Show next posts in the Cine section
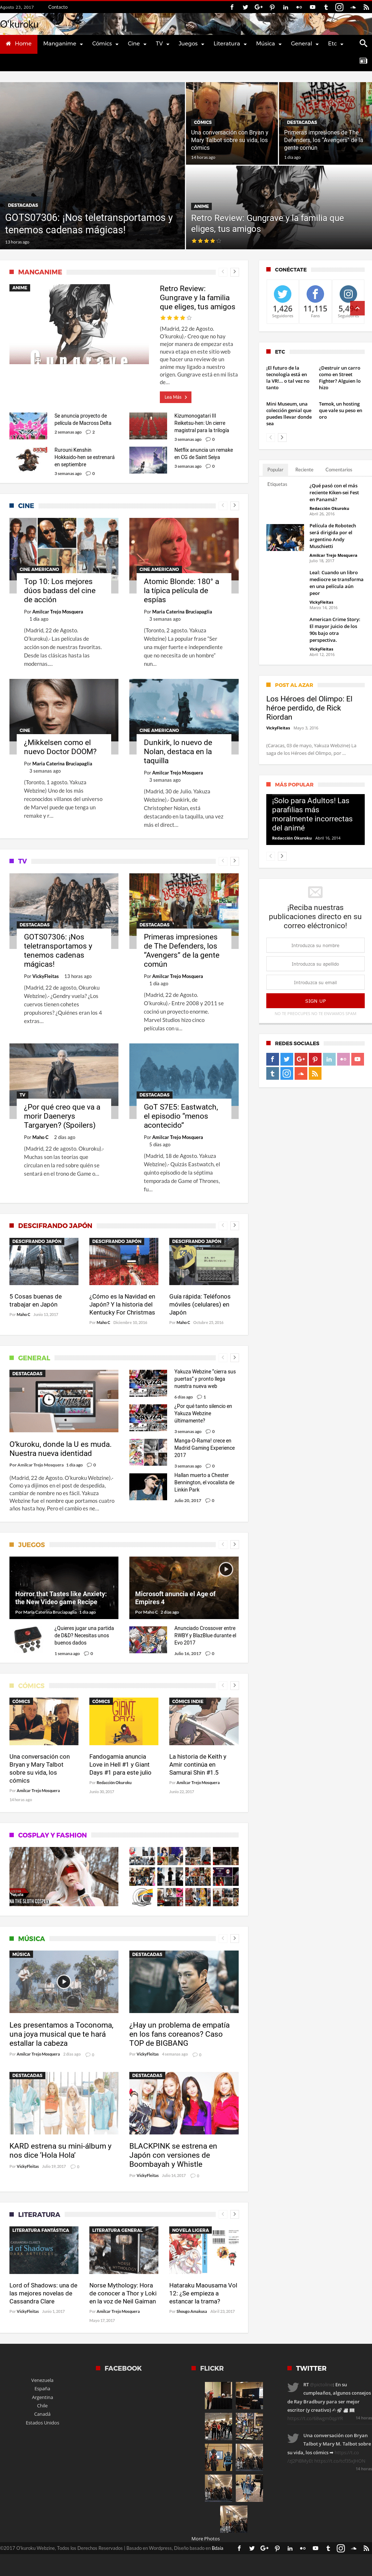Screen dimensions: 372x2576 [x=235, y=505]
